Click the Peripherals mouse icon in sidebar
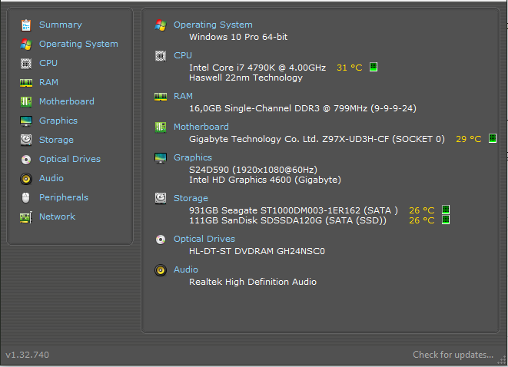This screenshot has height=367, width=508. tap(26, 198)
